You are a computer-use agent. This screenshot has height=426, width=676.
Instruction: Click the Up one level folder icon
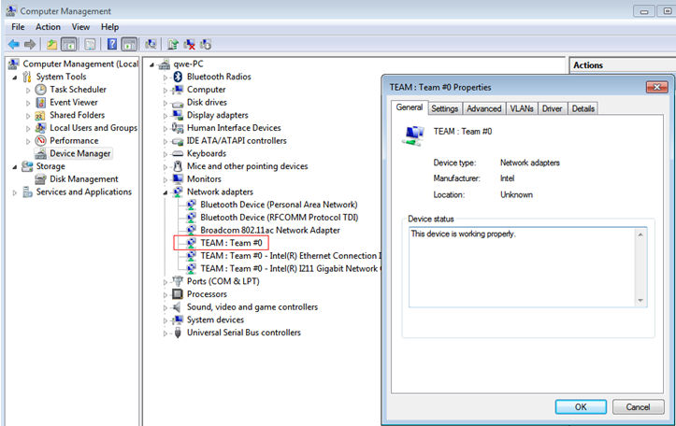(52, 44)
